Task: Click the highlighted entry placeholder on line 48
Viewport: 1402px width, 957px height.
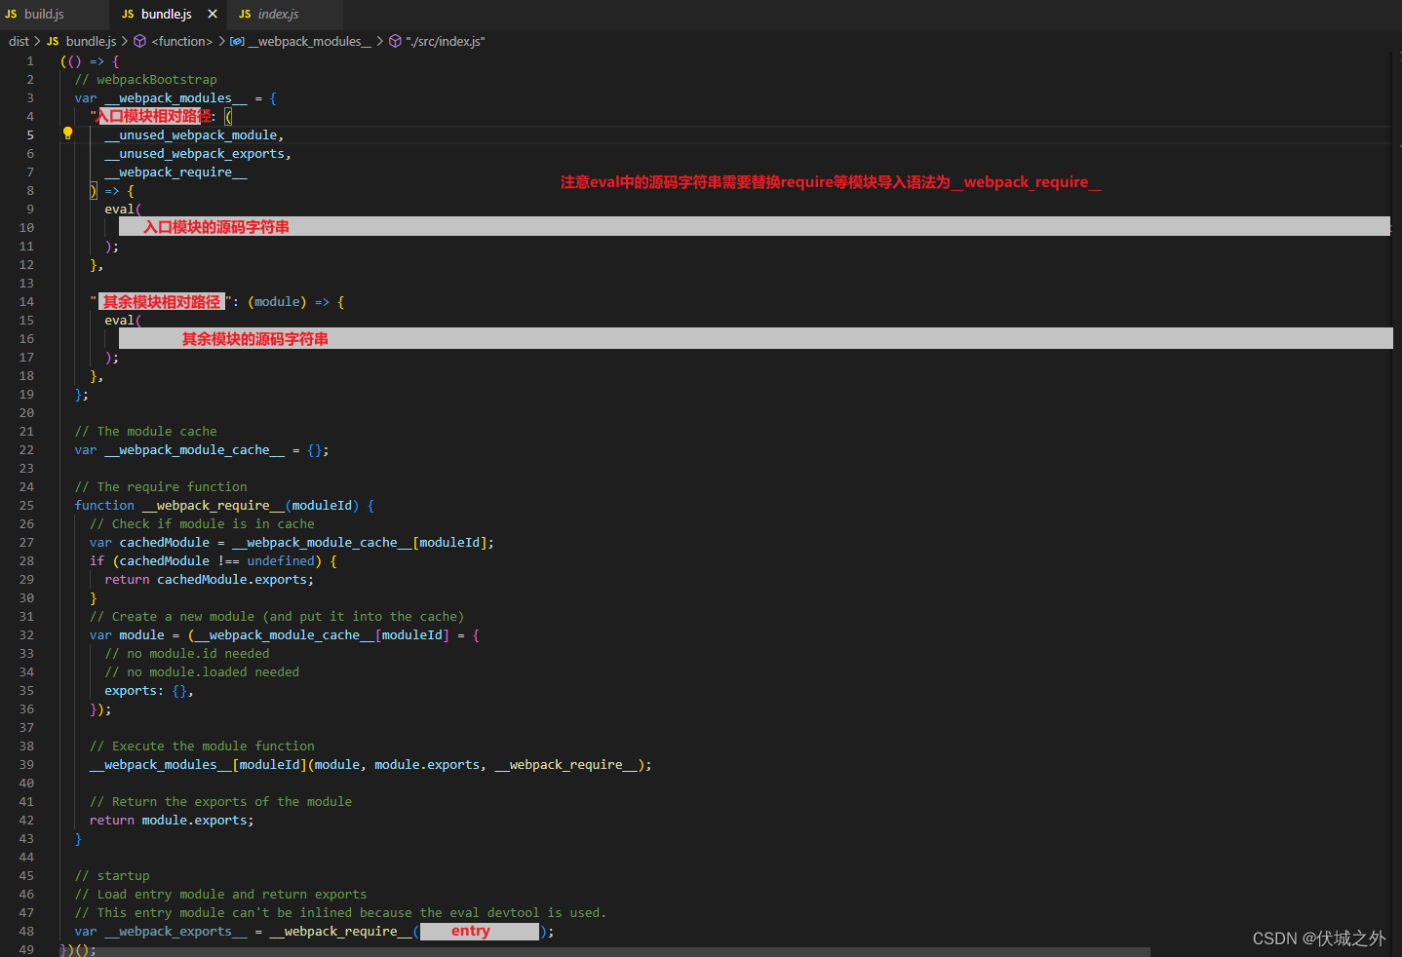Action: point(479,931)
